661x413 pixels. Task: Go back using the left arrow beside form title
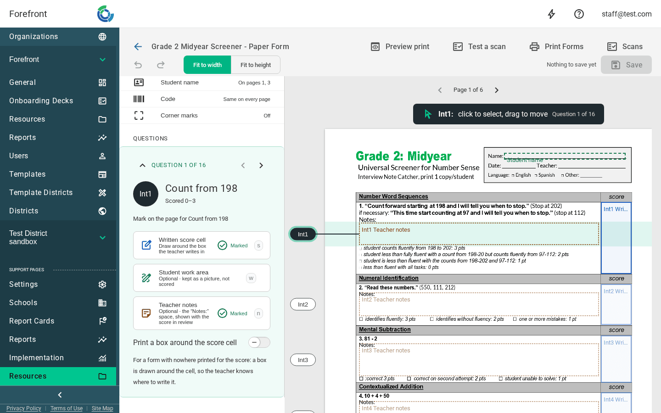[x=138, y=46]
